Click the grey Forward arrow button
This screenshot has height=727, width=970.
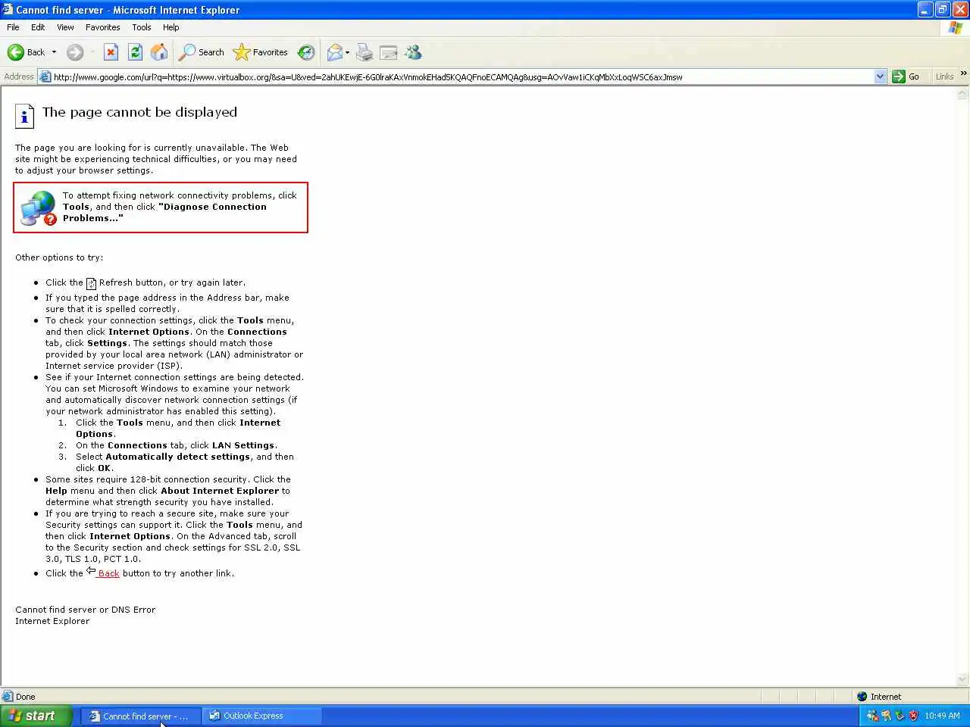[x=74, y=52]
